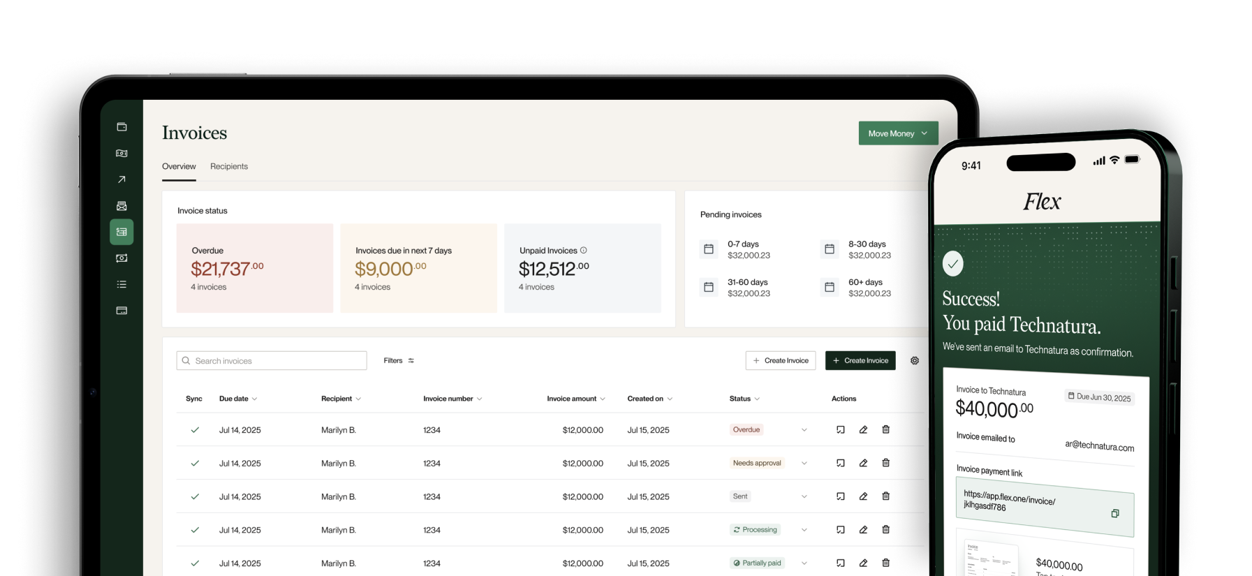Expand the Processing status dropdown chevron
This screenshot has height=576, width=1252.
(x=804, y=530)
